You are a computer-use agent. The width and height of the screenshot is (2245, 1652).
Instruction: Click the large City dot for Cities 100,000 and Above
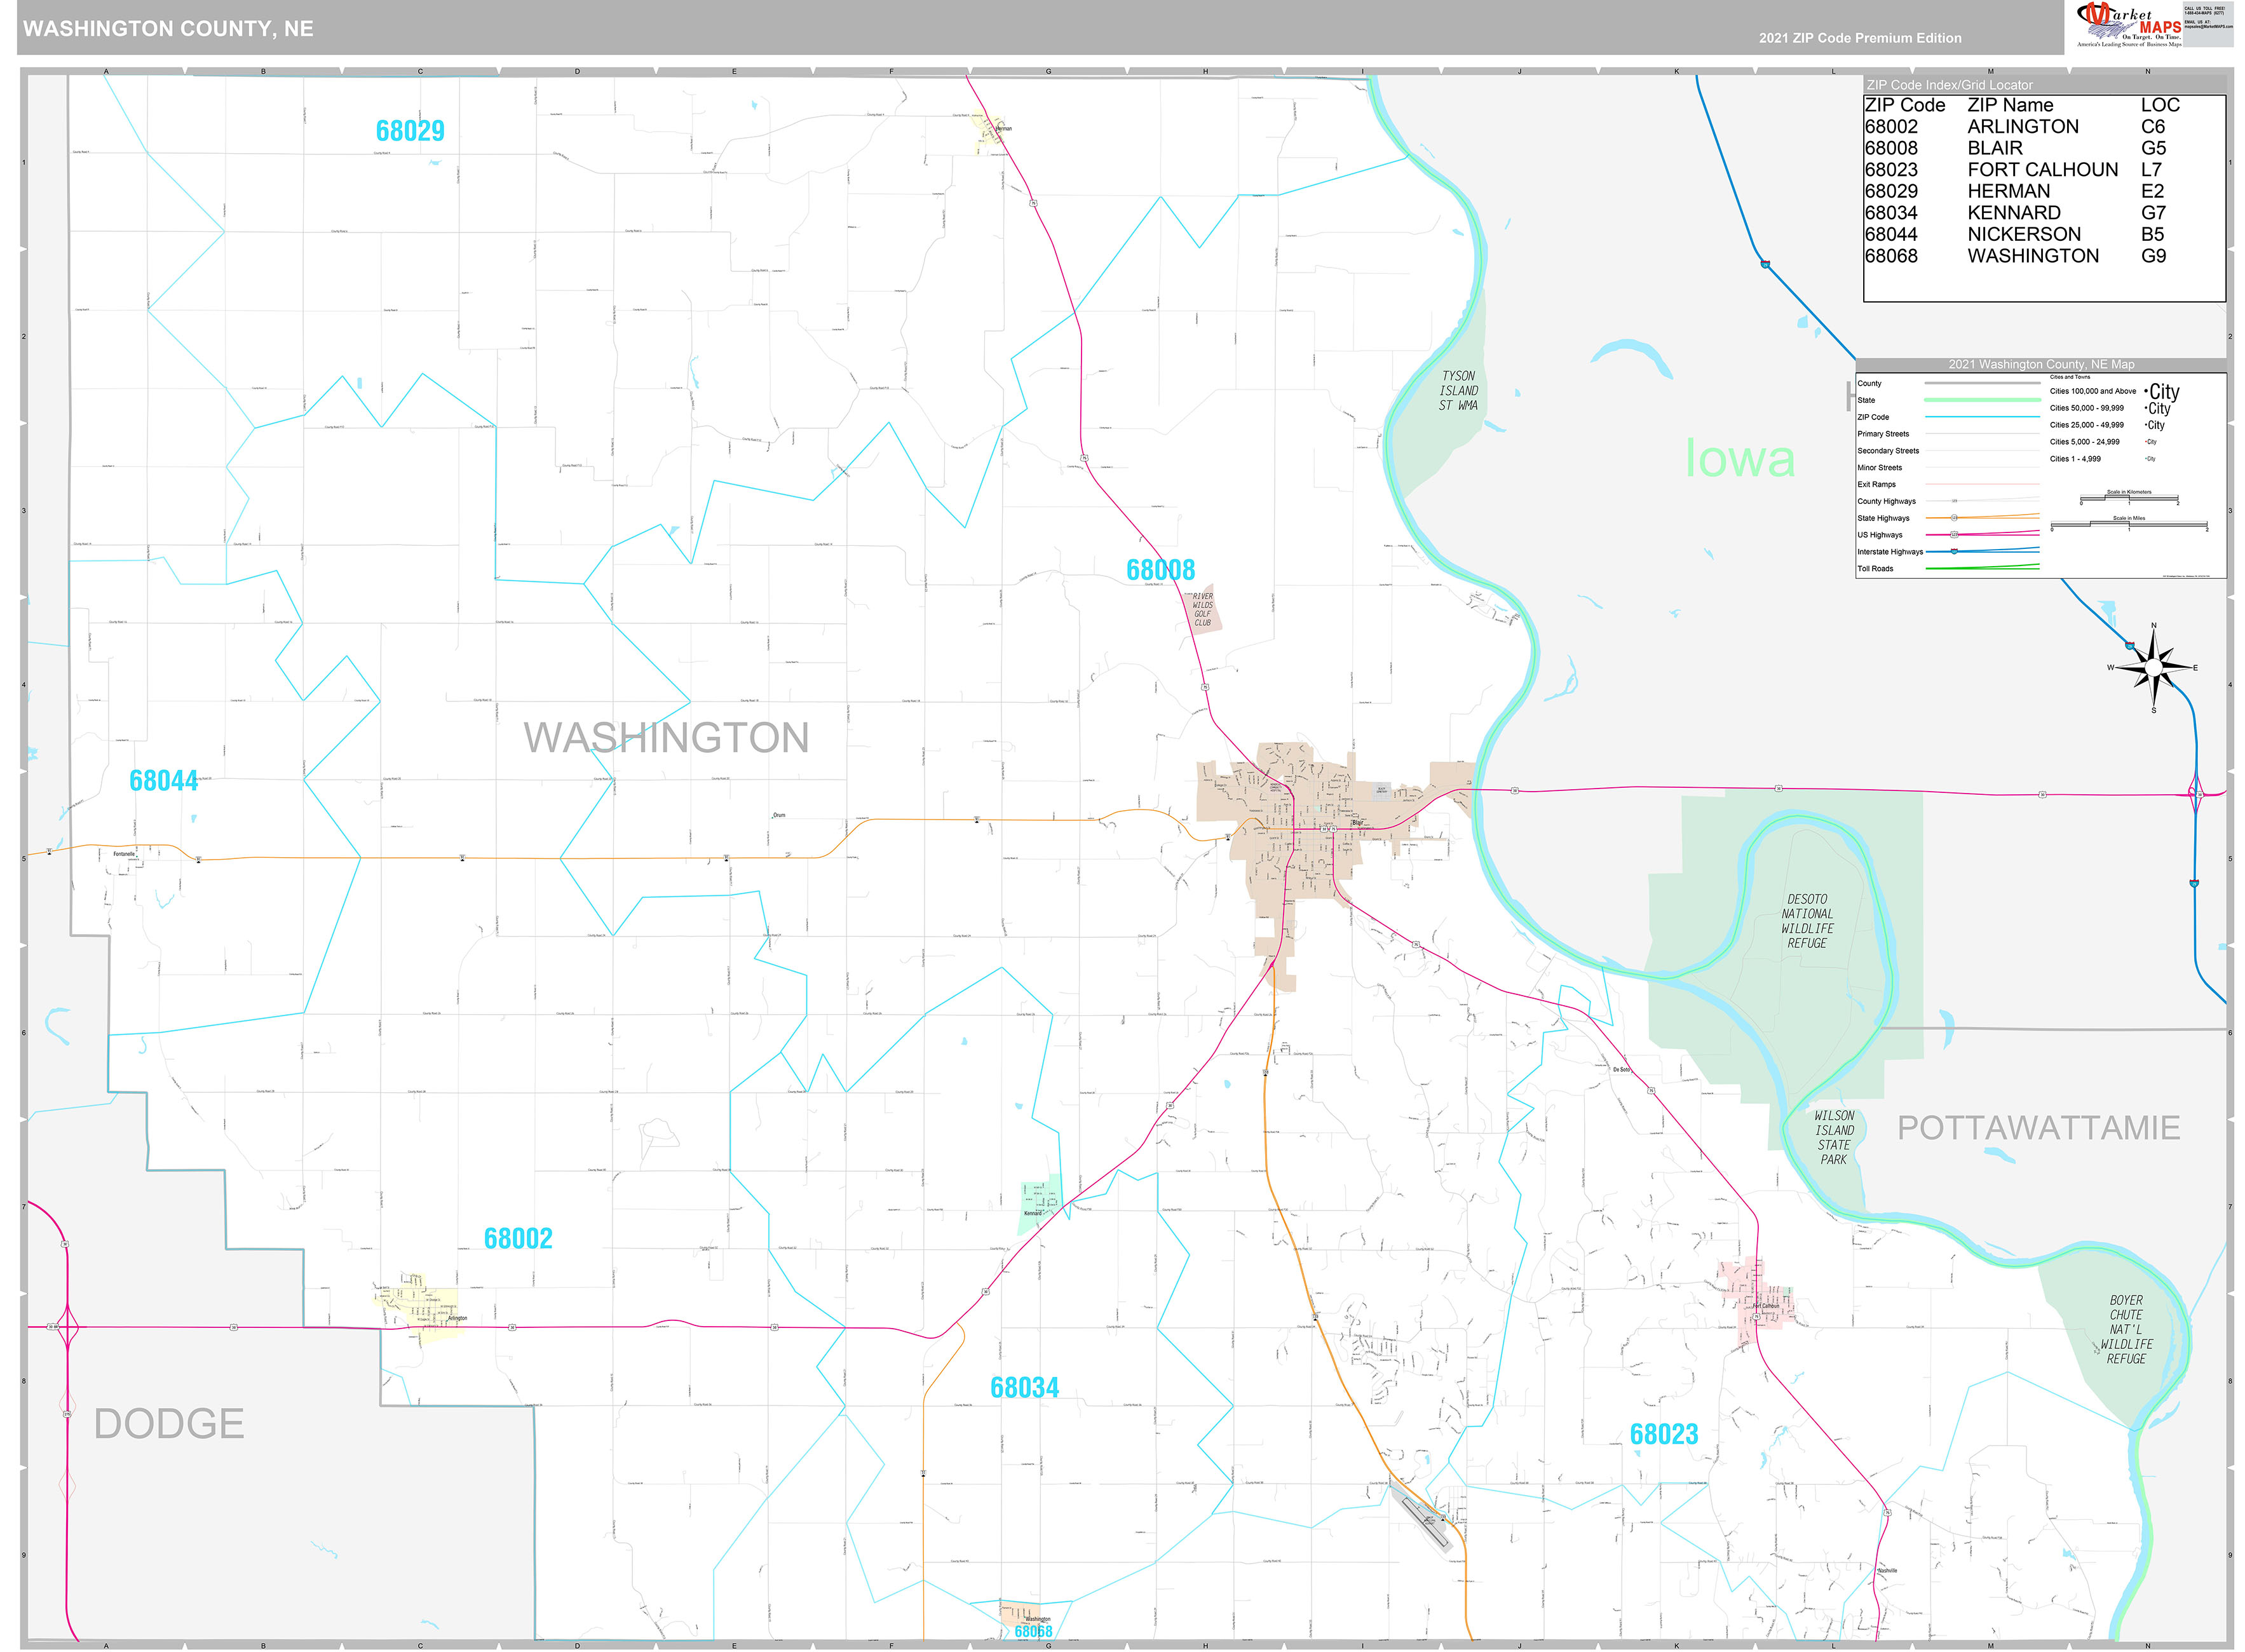pyautogui.click(x=2146, y=392)
